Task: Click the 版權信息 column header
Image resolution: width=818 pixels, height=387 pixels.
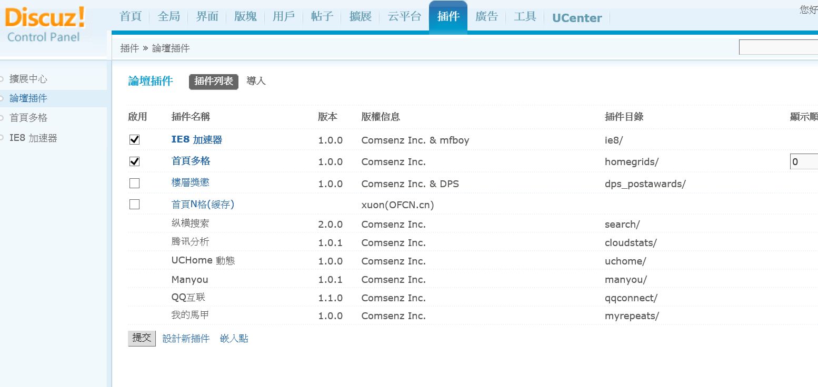Action: 380,117
